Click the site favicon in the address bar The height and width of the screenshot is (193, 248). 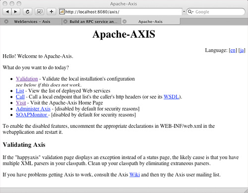pyautogui.click(x=62, y=12)
